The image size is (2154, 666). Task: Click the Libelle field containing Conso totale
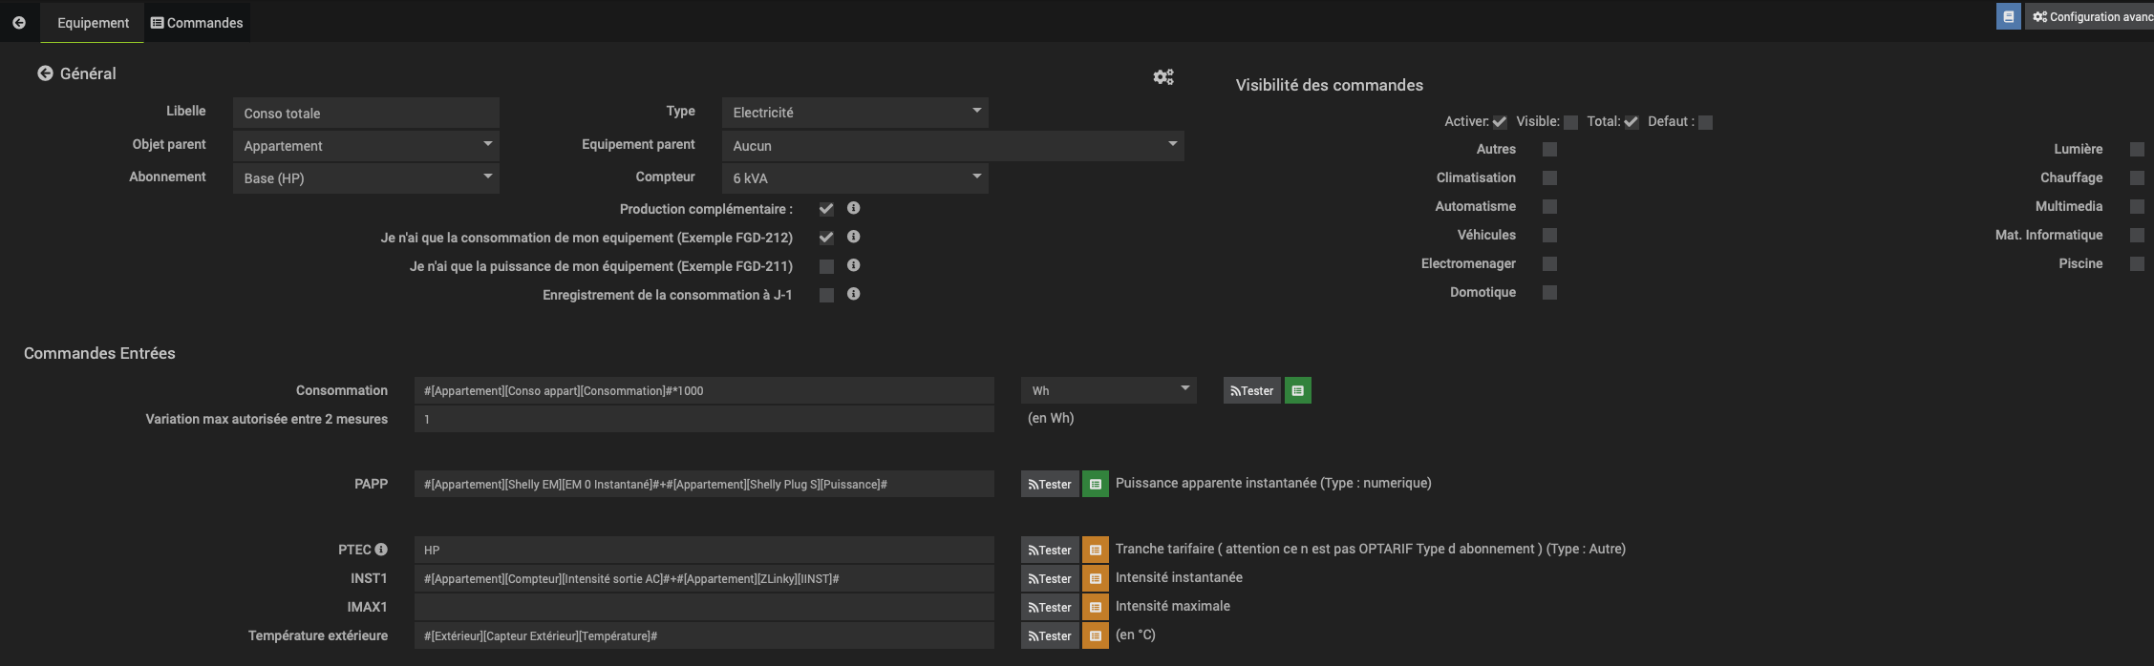366,114
